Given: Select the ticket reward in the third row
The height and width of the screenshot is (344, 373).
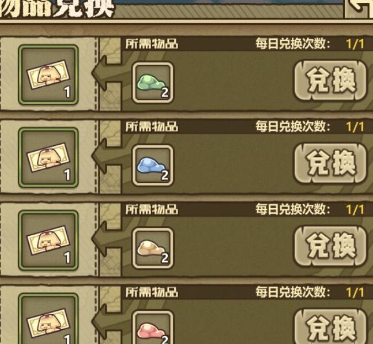Looking at the screenshot, I should [x=49, y=240].
